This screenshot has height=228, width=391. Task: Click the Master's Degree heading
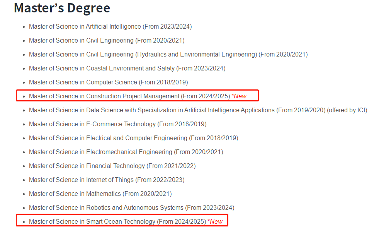[62, 8]
